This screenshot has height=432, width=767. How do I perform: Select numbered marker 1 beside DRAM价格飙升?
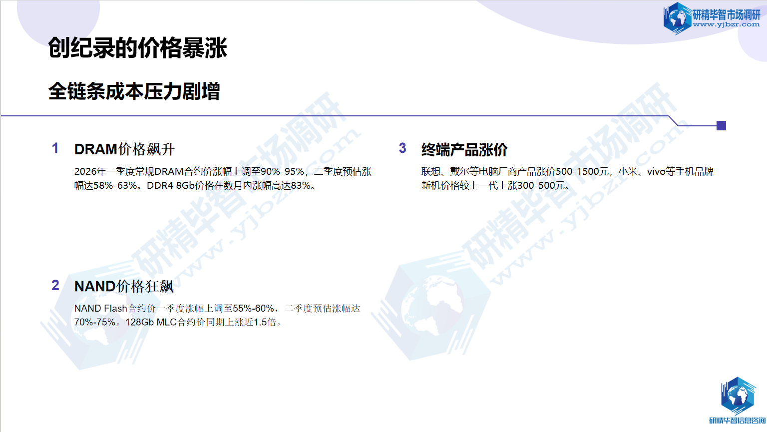click(x=55, y=148)
